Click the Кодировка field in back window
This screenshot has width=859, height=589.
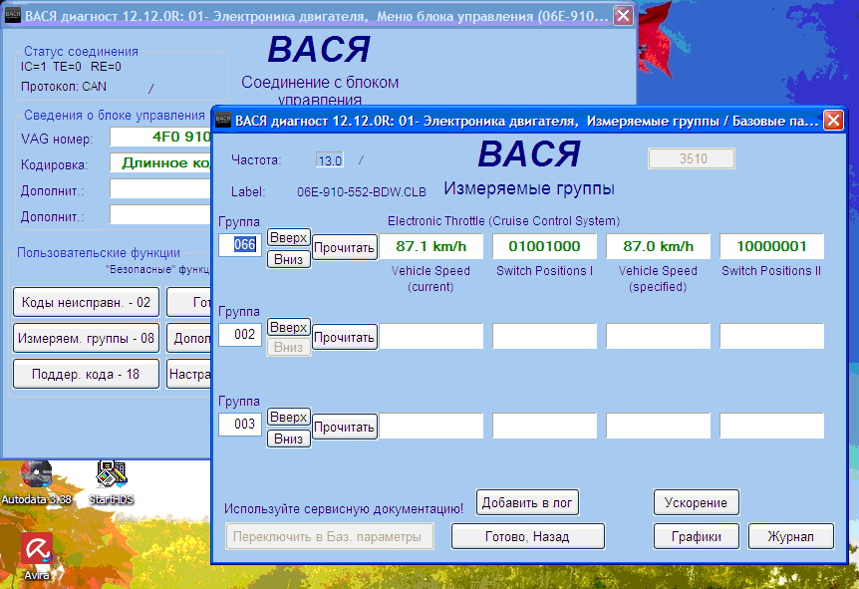[160, 162]
